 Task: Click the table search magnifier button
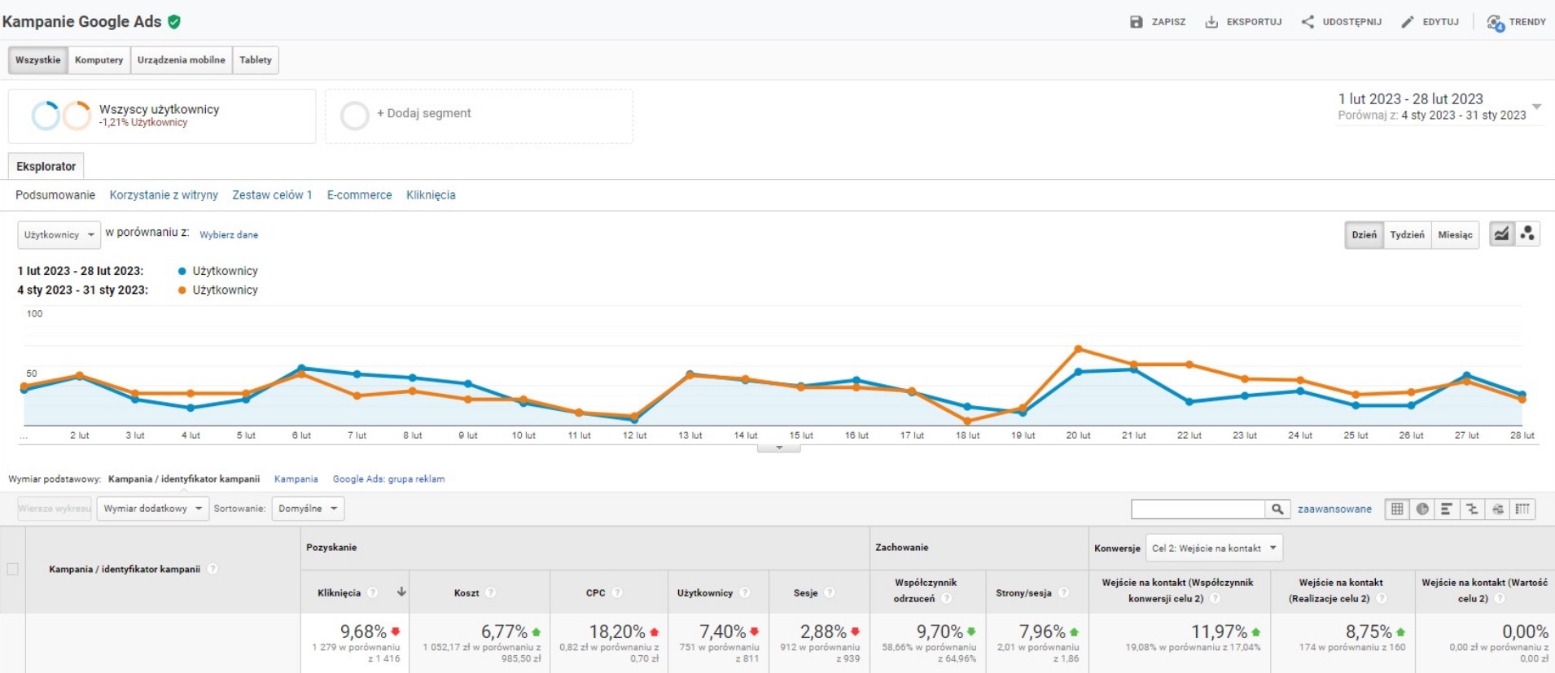point(1277,509)
